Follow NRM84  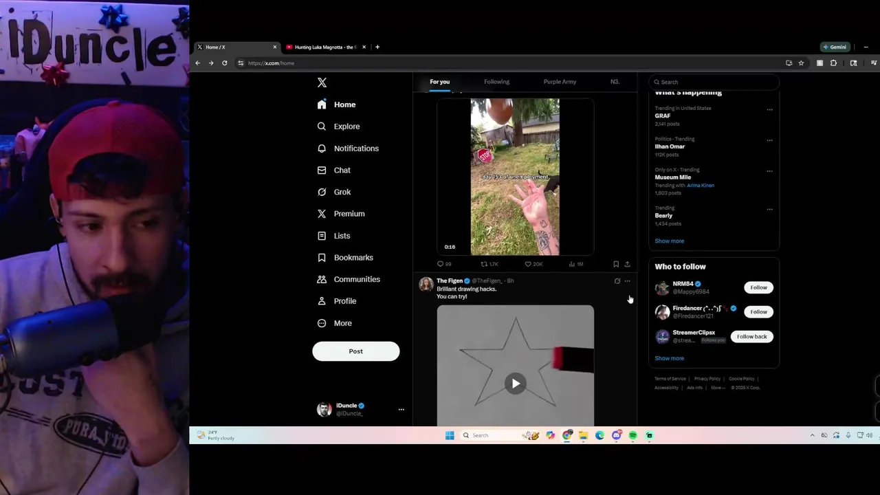click(x=758, y=287)
